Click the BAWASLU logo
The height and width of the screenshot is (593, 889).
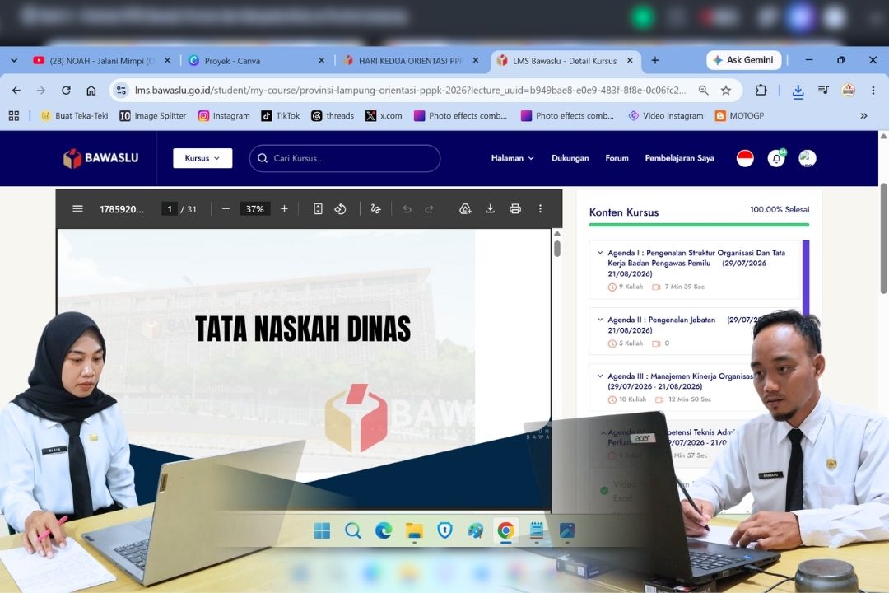(x=101, y=158)
